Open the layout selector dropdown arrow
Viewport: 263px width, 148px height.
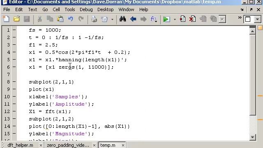click(257, 19)
